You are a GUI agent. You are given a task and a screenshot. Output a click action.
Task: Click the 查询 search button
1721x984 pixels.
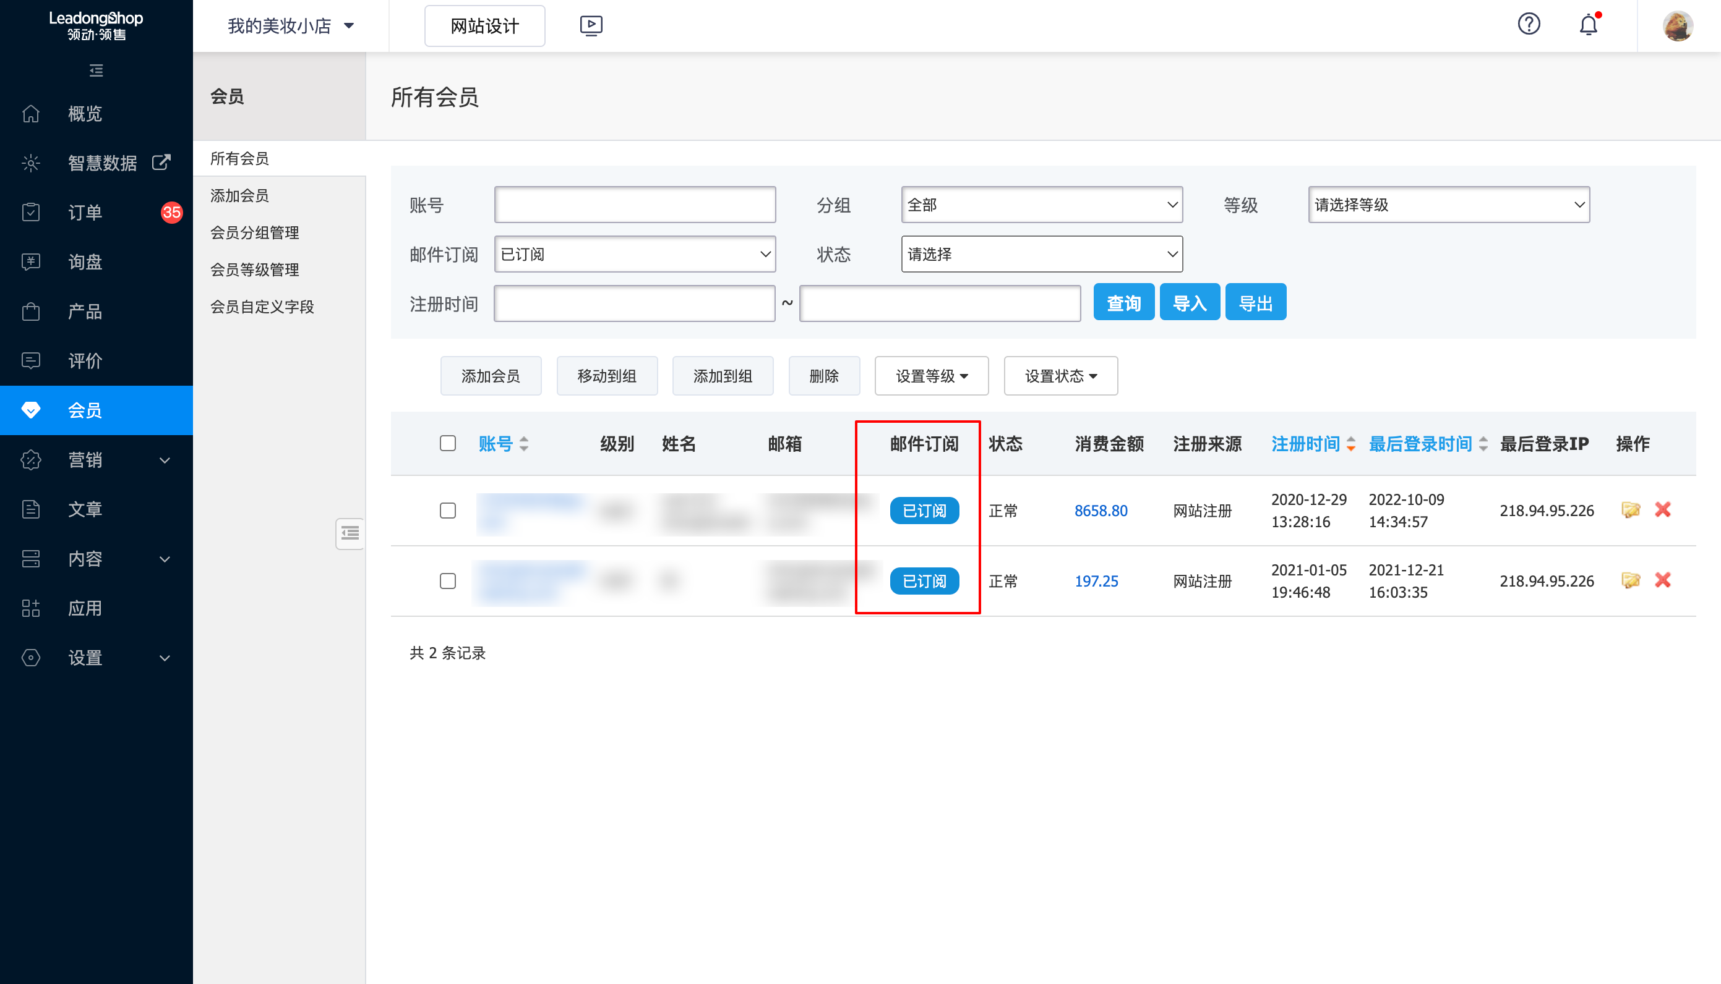[x=1123, y=302]
